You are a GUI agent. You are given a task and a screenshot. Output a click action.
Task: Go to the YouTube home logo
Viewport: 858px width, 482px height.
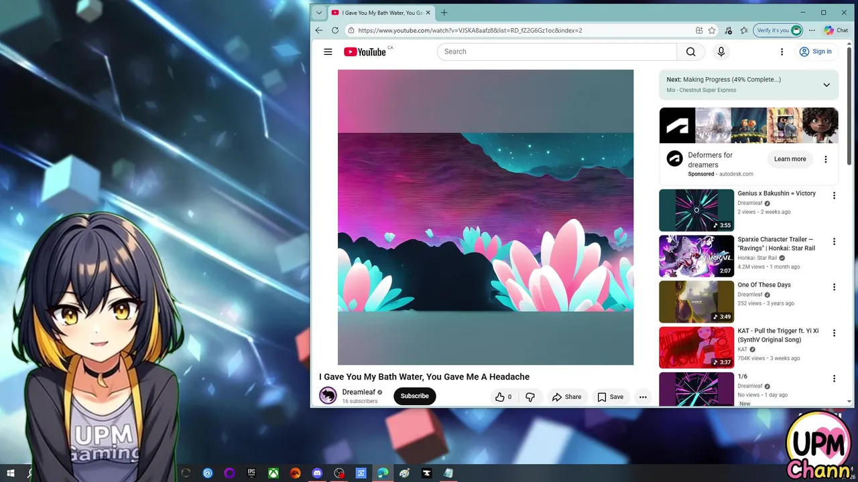[x=365, y=52]
